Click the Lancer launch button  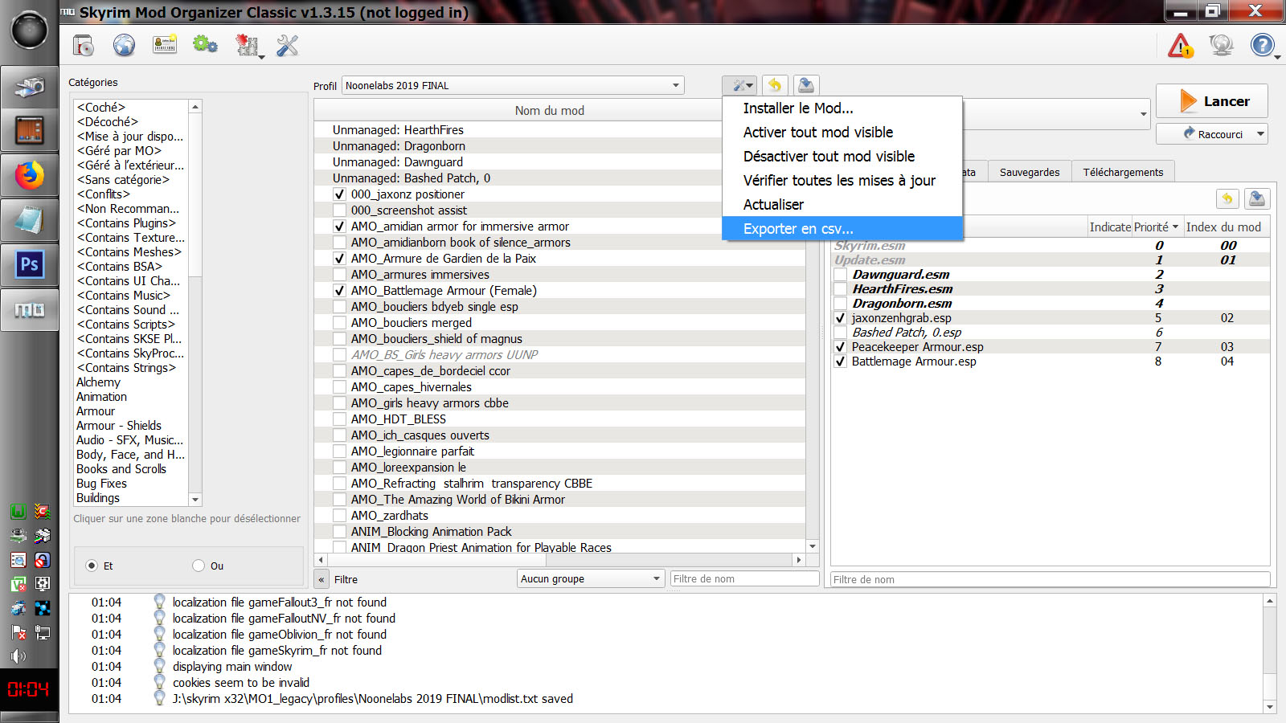[x=1212, y=101]
